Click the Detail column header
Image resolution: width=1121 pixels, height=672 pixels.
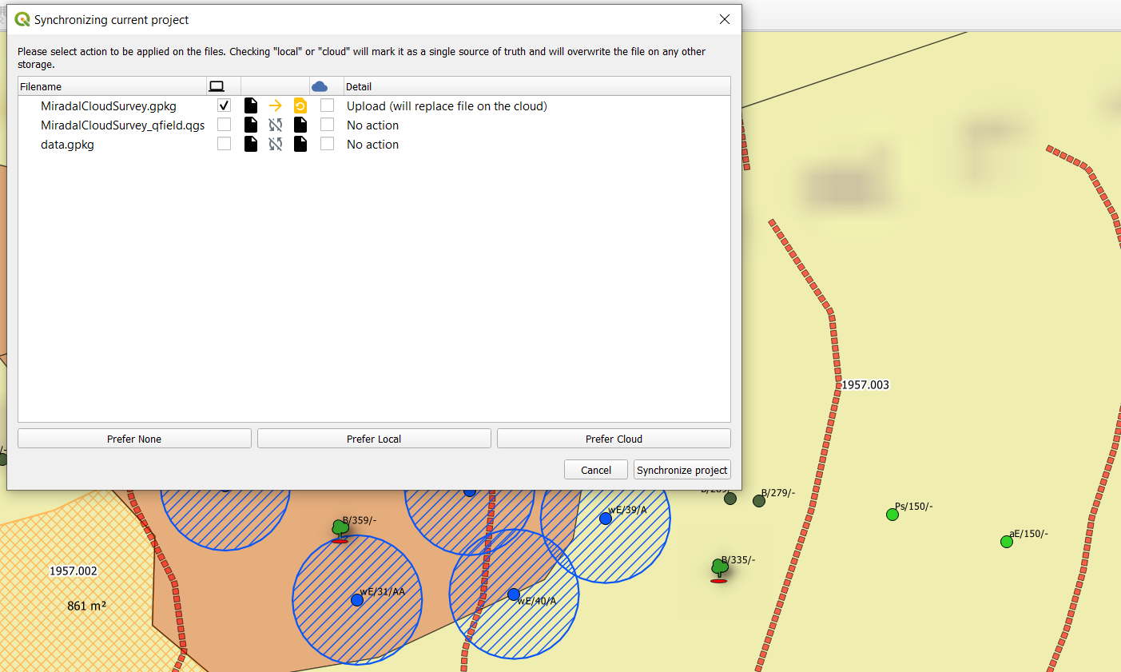[x=537, y=86]
